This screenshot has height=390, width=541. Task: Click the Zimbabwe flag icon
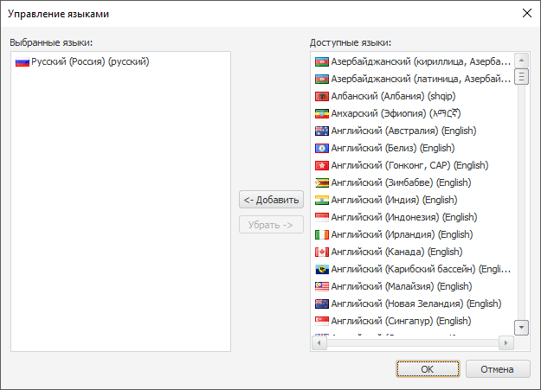click(x=322, y=182)
